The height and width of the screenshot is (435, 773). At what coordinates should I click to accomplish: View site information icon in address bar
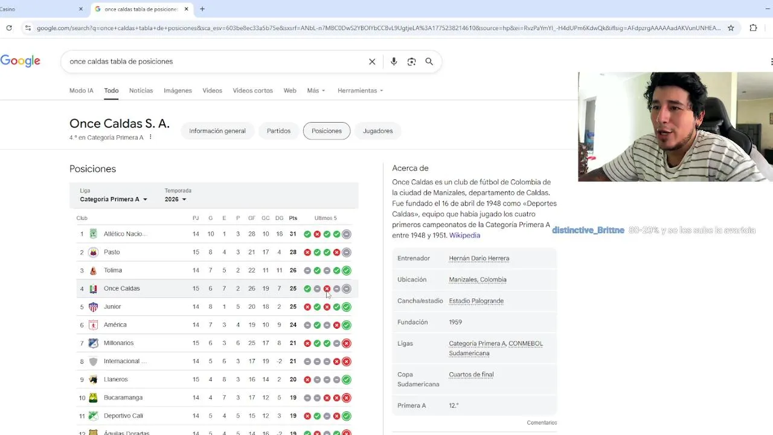click(x=28, y=28)
